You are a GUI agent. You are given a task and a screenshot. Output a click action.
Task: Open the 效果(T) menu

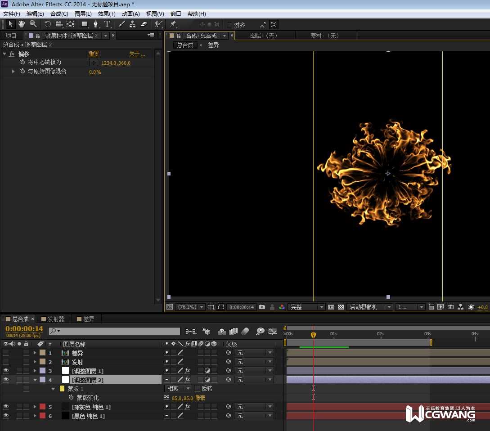107,14
